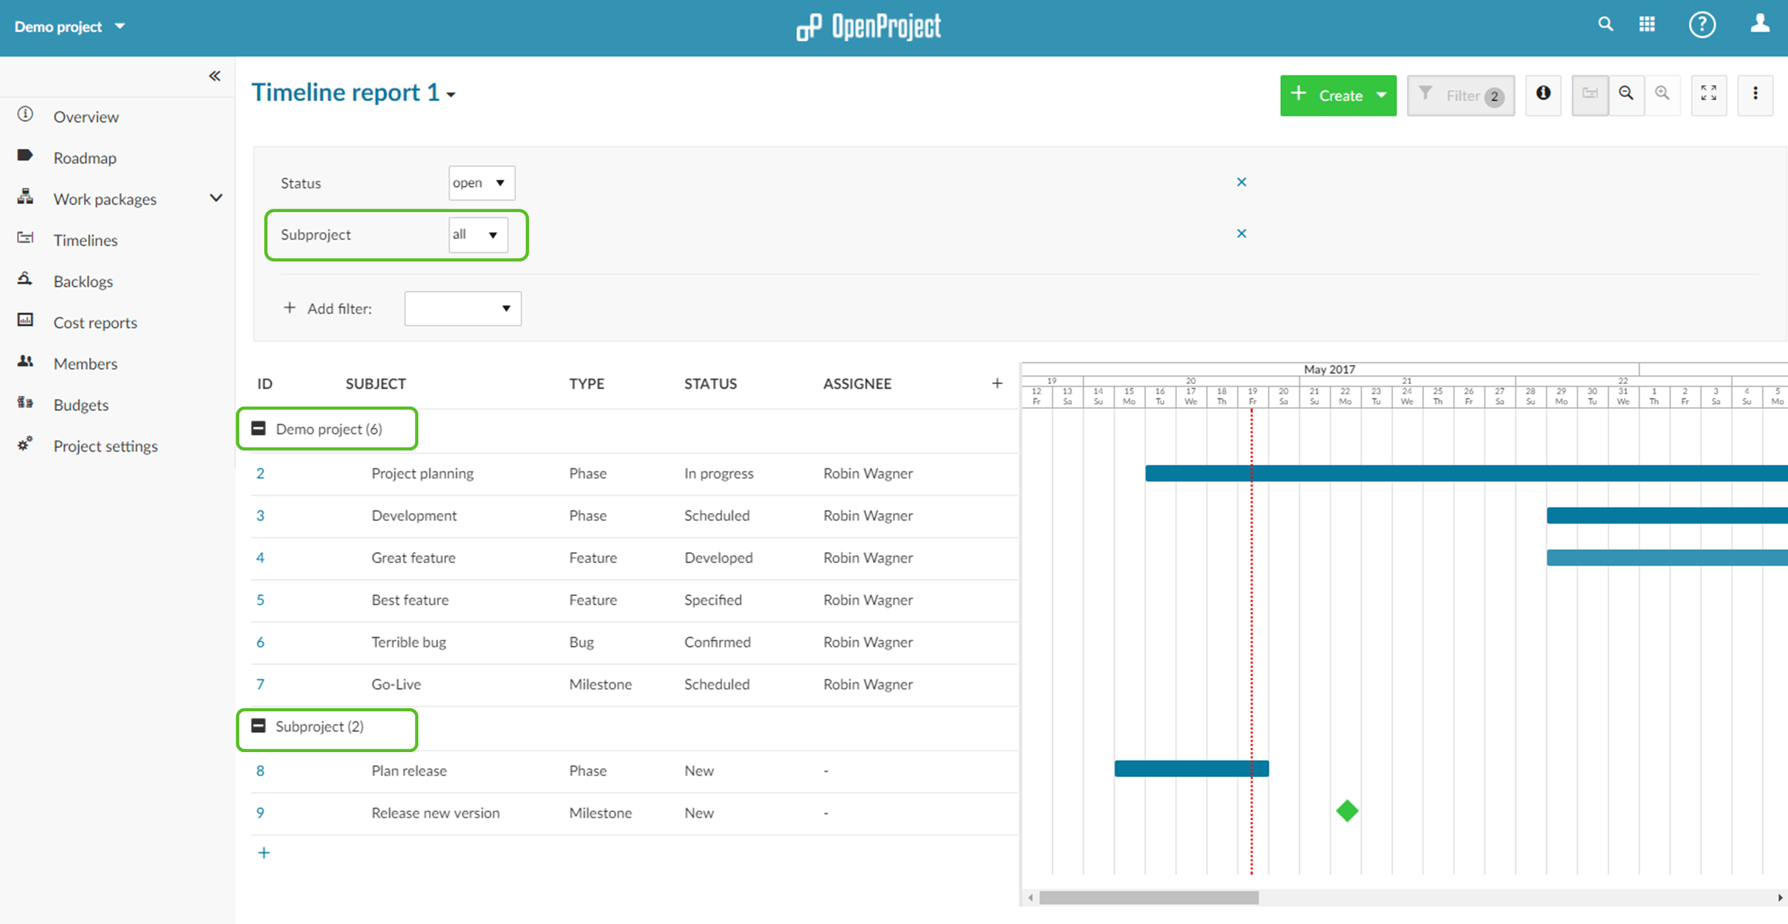The width and height of the screenshot is (1788, 924).
Task: Click the horizontal Gantt scrollbar thumb
Action: pyautogui.click(x=1148, y=898)
